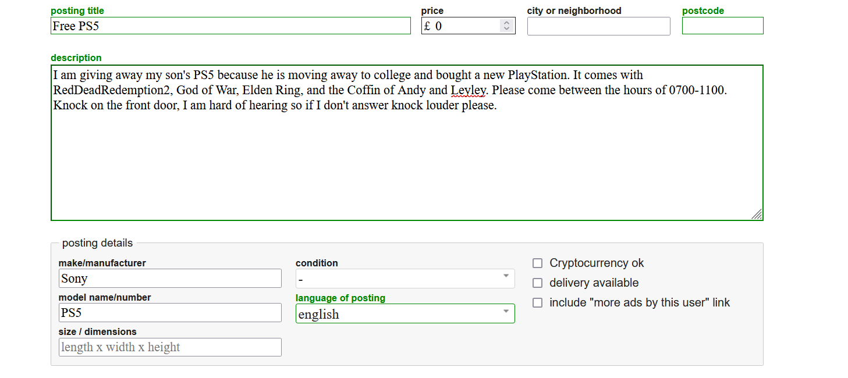Click the green "description" label
This screenshot has height=378, width=848.
click(x=76, y=58)
